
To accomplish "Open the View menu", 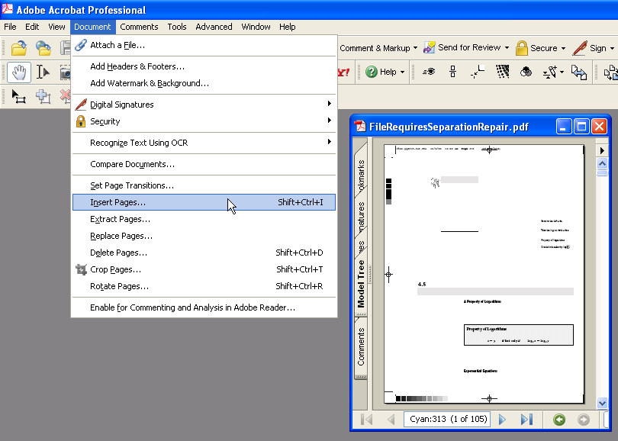I will tap(56, 27).
